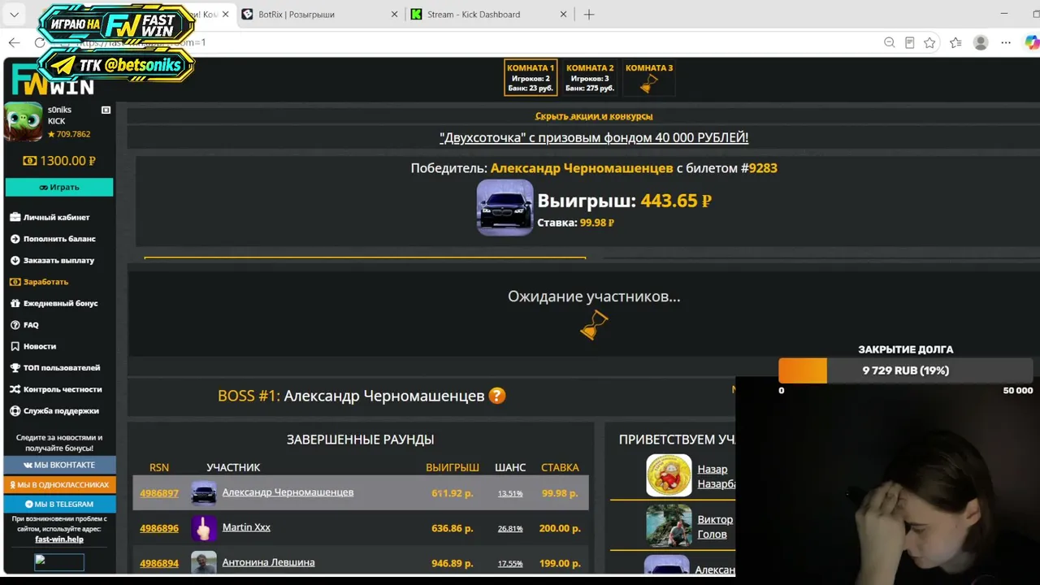Open reader view icon in address bar
1040x585 pixels.
[x=910, y=42]
